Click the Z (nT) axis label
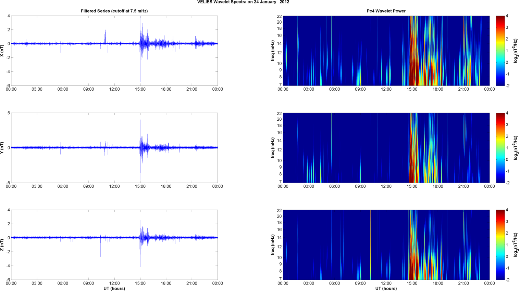This screenshot has height=291, width=519. coord(2,245)
